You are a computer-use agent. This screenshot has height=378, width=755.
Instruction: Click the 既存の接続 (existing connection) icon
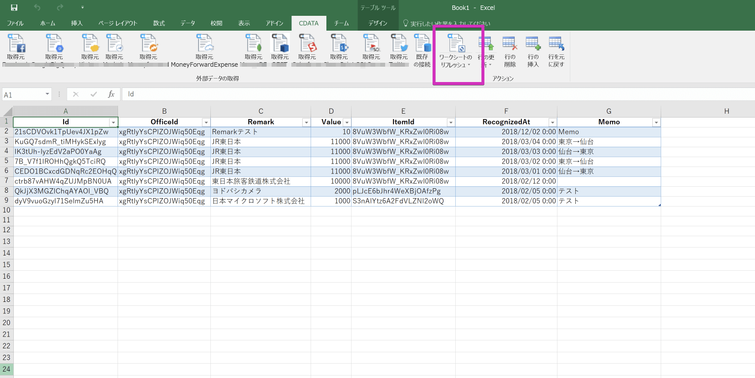coord(422,44)
